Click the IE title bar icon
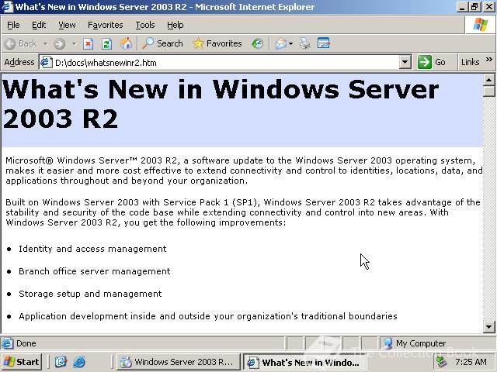 click(x=7, y=7)
